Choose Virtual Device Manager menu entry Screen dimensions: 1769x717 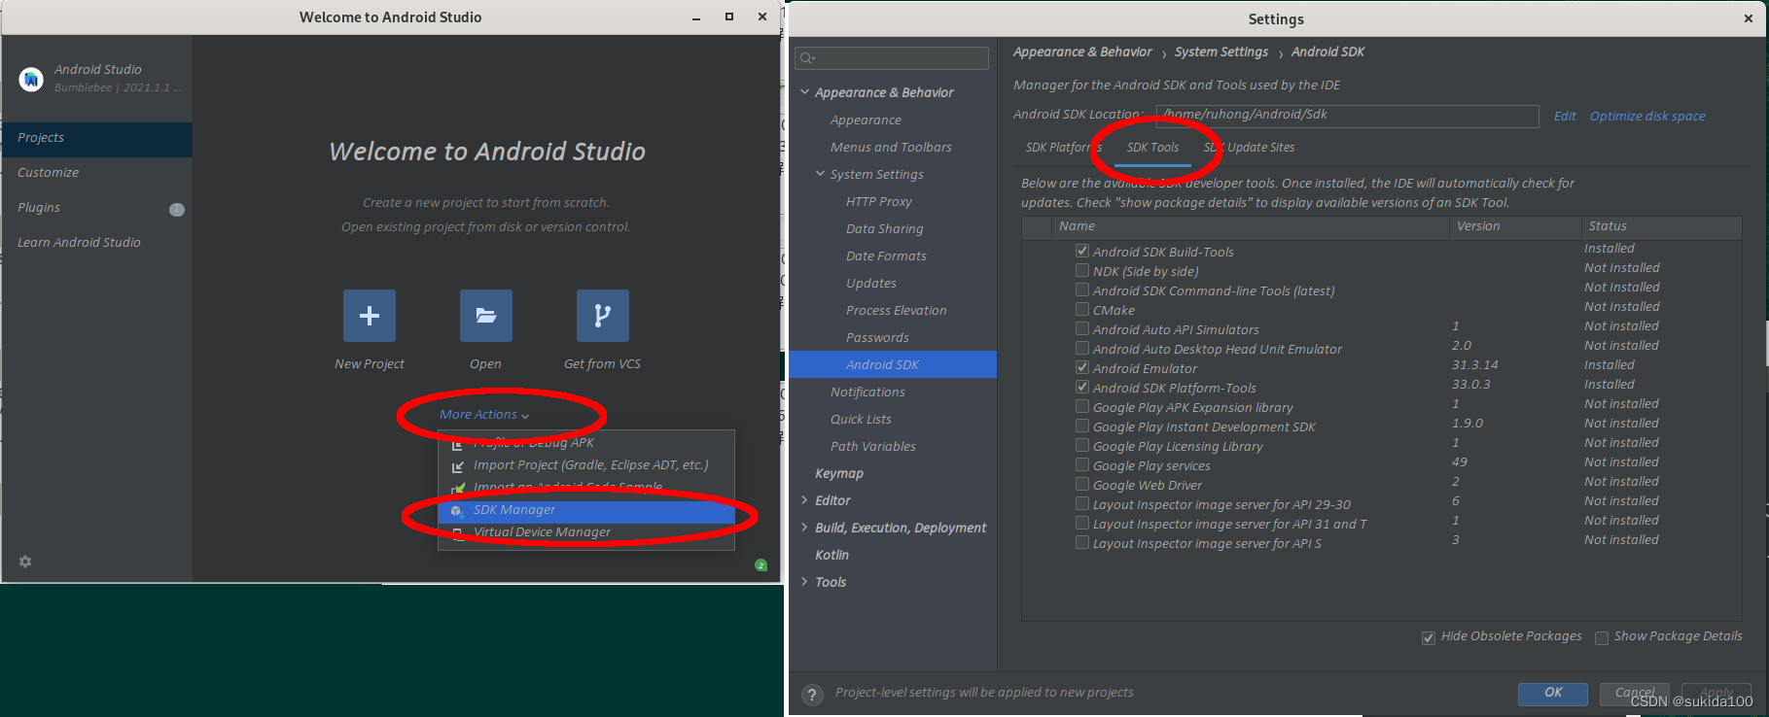point(586,532)
